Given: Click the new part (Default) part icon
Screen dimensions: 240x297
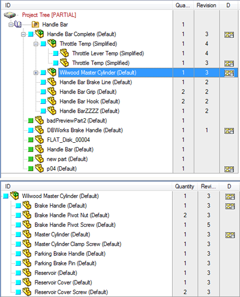Looking at the screenshot, I should coord(40,159).
